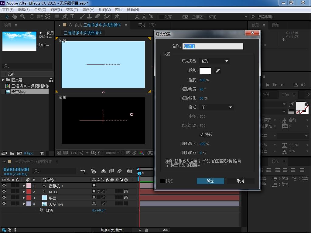Confirm light settings with 确定 button
This screenshot has height=233, width=311.
(210, 181)
